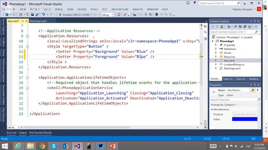
Task: Expand the References node
Action: click(216, 49)
